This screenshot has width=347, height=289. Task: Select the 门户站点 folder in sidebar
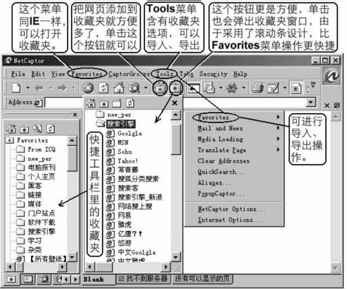[x=42, y=213]
